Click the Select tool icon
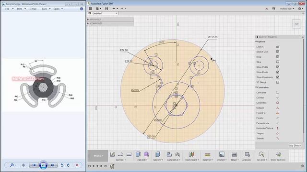This screenshot has width=307, height=172. pyautogui.click(x=261, y=154)
